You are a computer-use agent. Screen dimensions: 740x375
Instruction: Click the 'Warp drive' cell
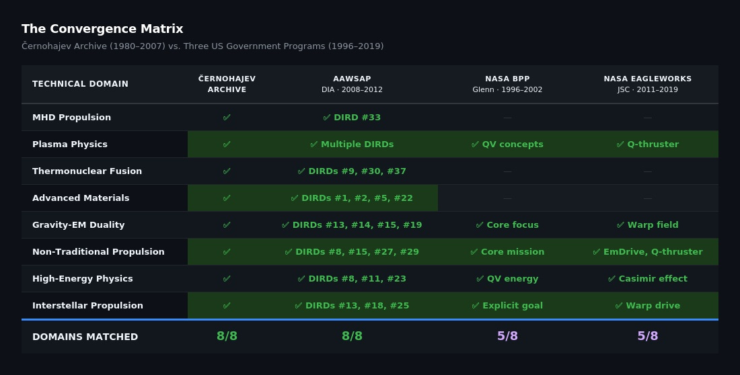pyautogui.click(x=647, y=306)
